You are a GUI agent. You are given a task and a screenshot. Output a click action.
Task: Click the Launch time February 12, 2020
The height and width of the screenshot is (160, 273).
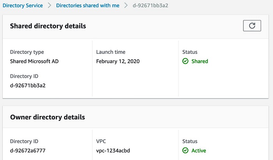coord(118,61)
